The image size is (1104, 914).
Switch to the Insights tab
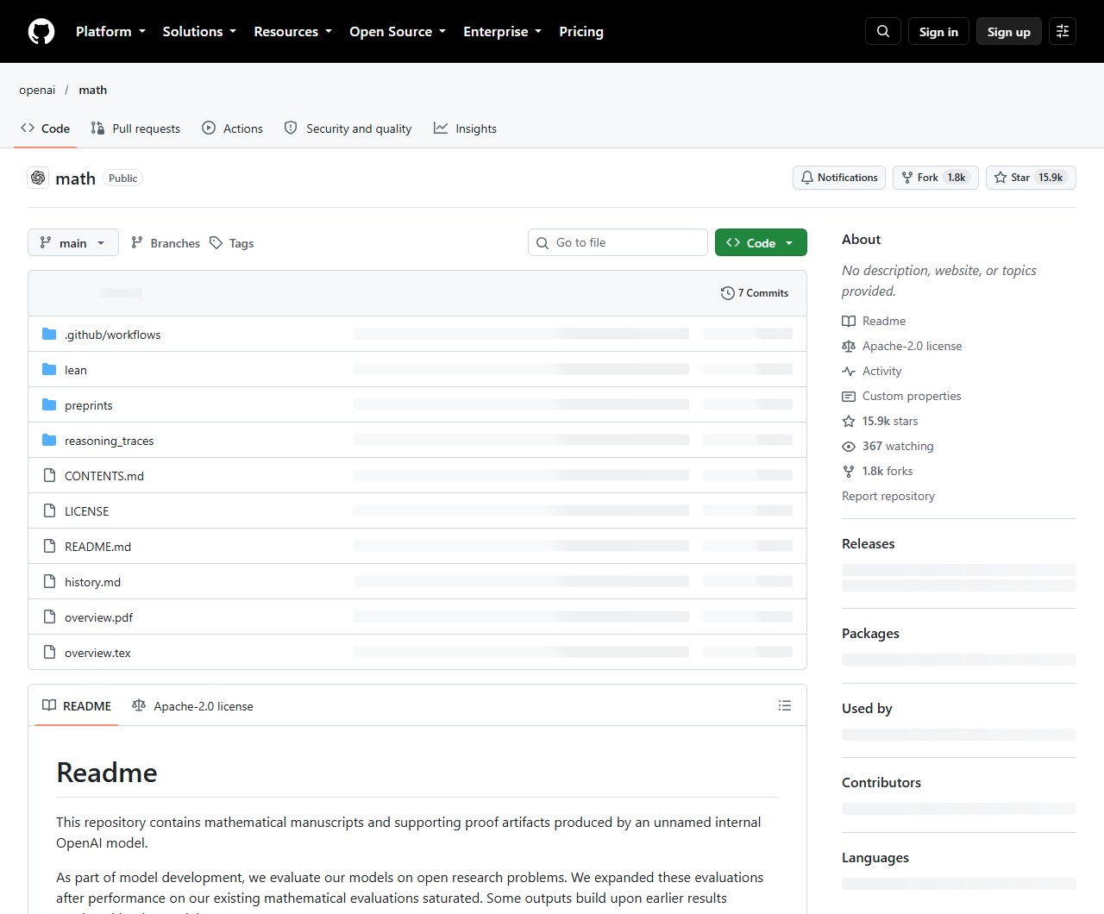[x=465, y=128]
